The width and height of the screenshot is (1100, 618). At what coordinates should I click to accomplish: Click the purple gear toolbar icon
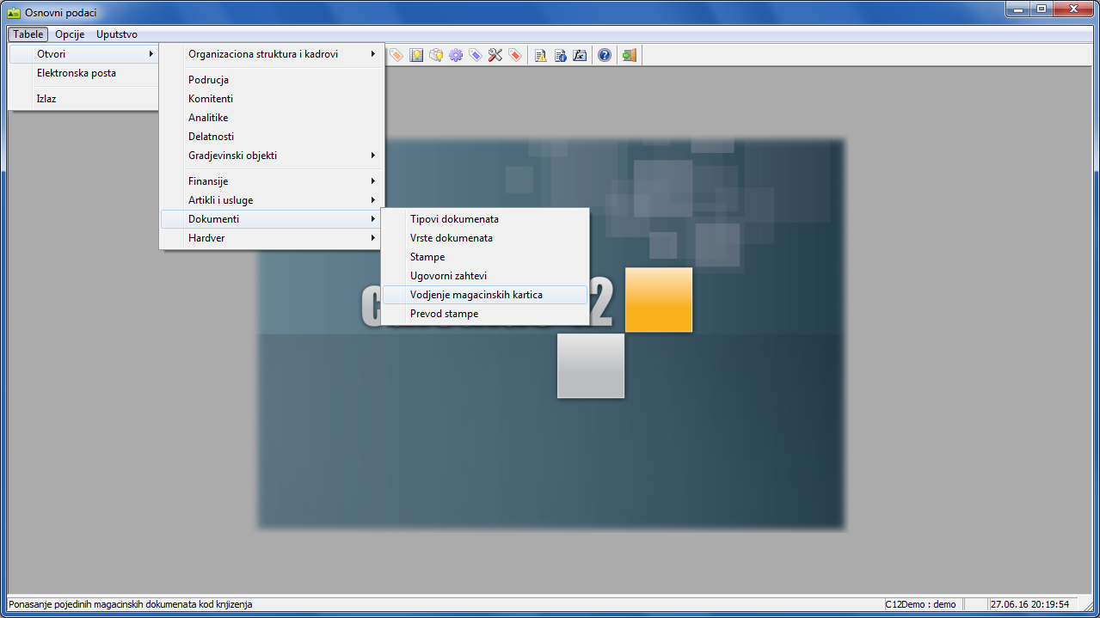pos(456,55)
